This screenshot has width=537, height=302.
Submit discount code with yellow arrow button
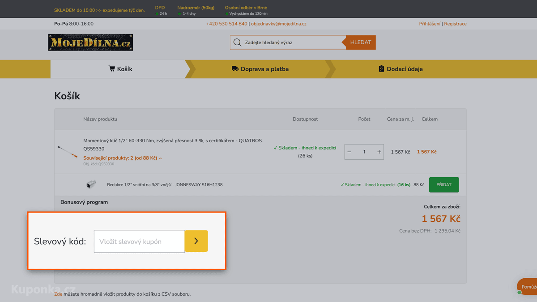[196, 241]
